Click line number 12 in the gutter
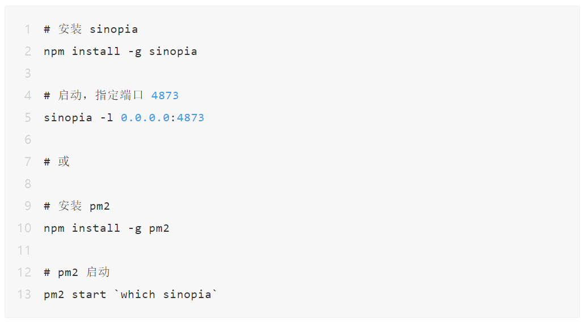The height and width of the screenshot is (323, 584). click(24, 272)
